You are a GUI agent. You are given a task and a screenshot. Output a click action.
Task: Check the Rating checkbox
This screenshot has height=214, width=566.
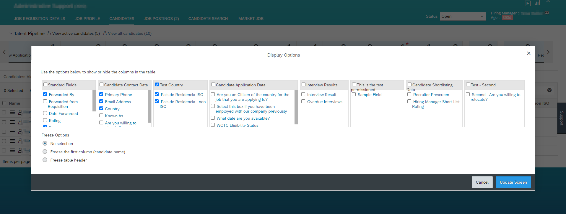tap(45, 120)
